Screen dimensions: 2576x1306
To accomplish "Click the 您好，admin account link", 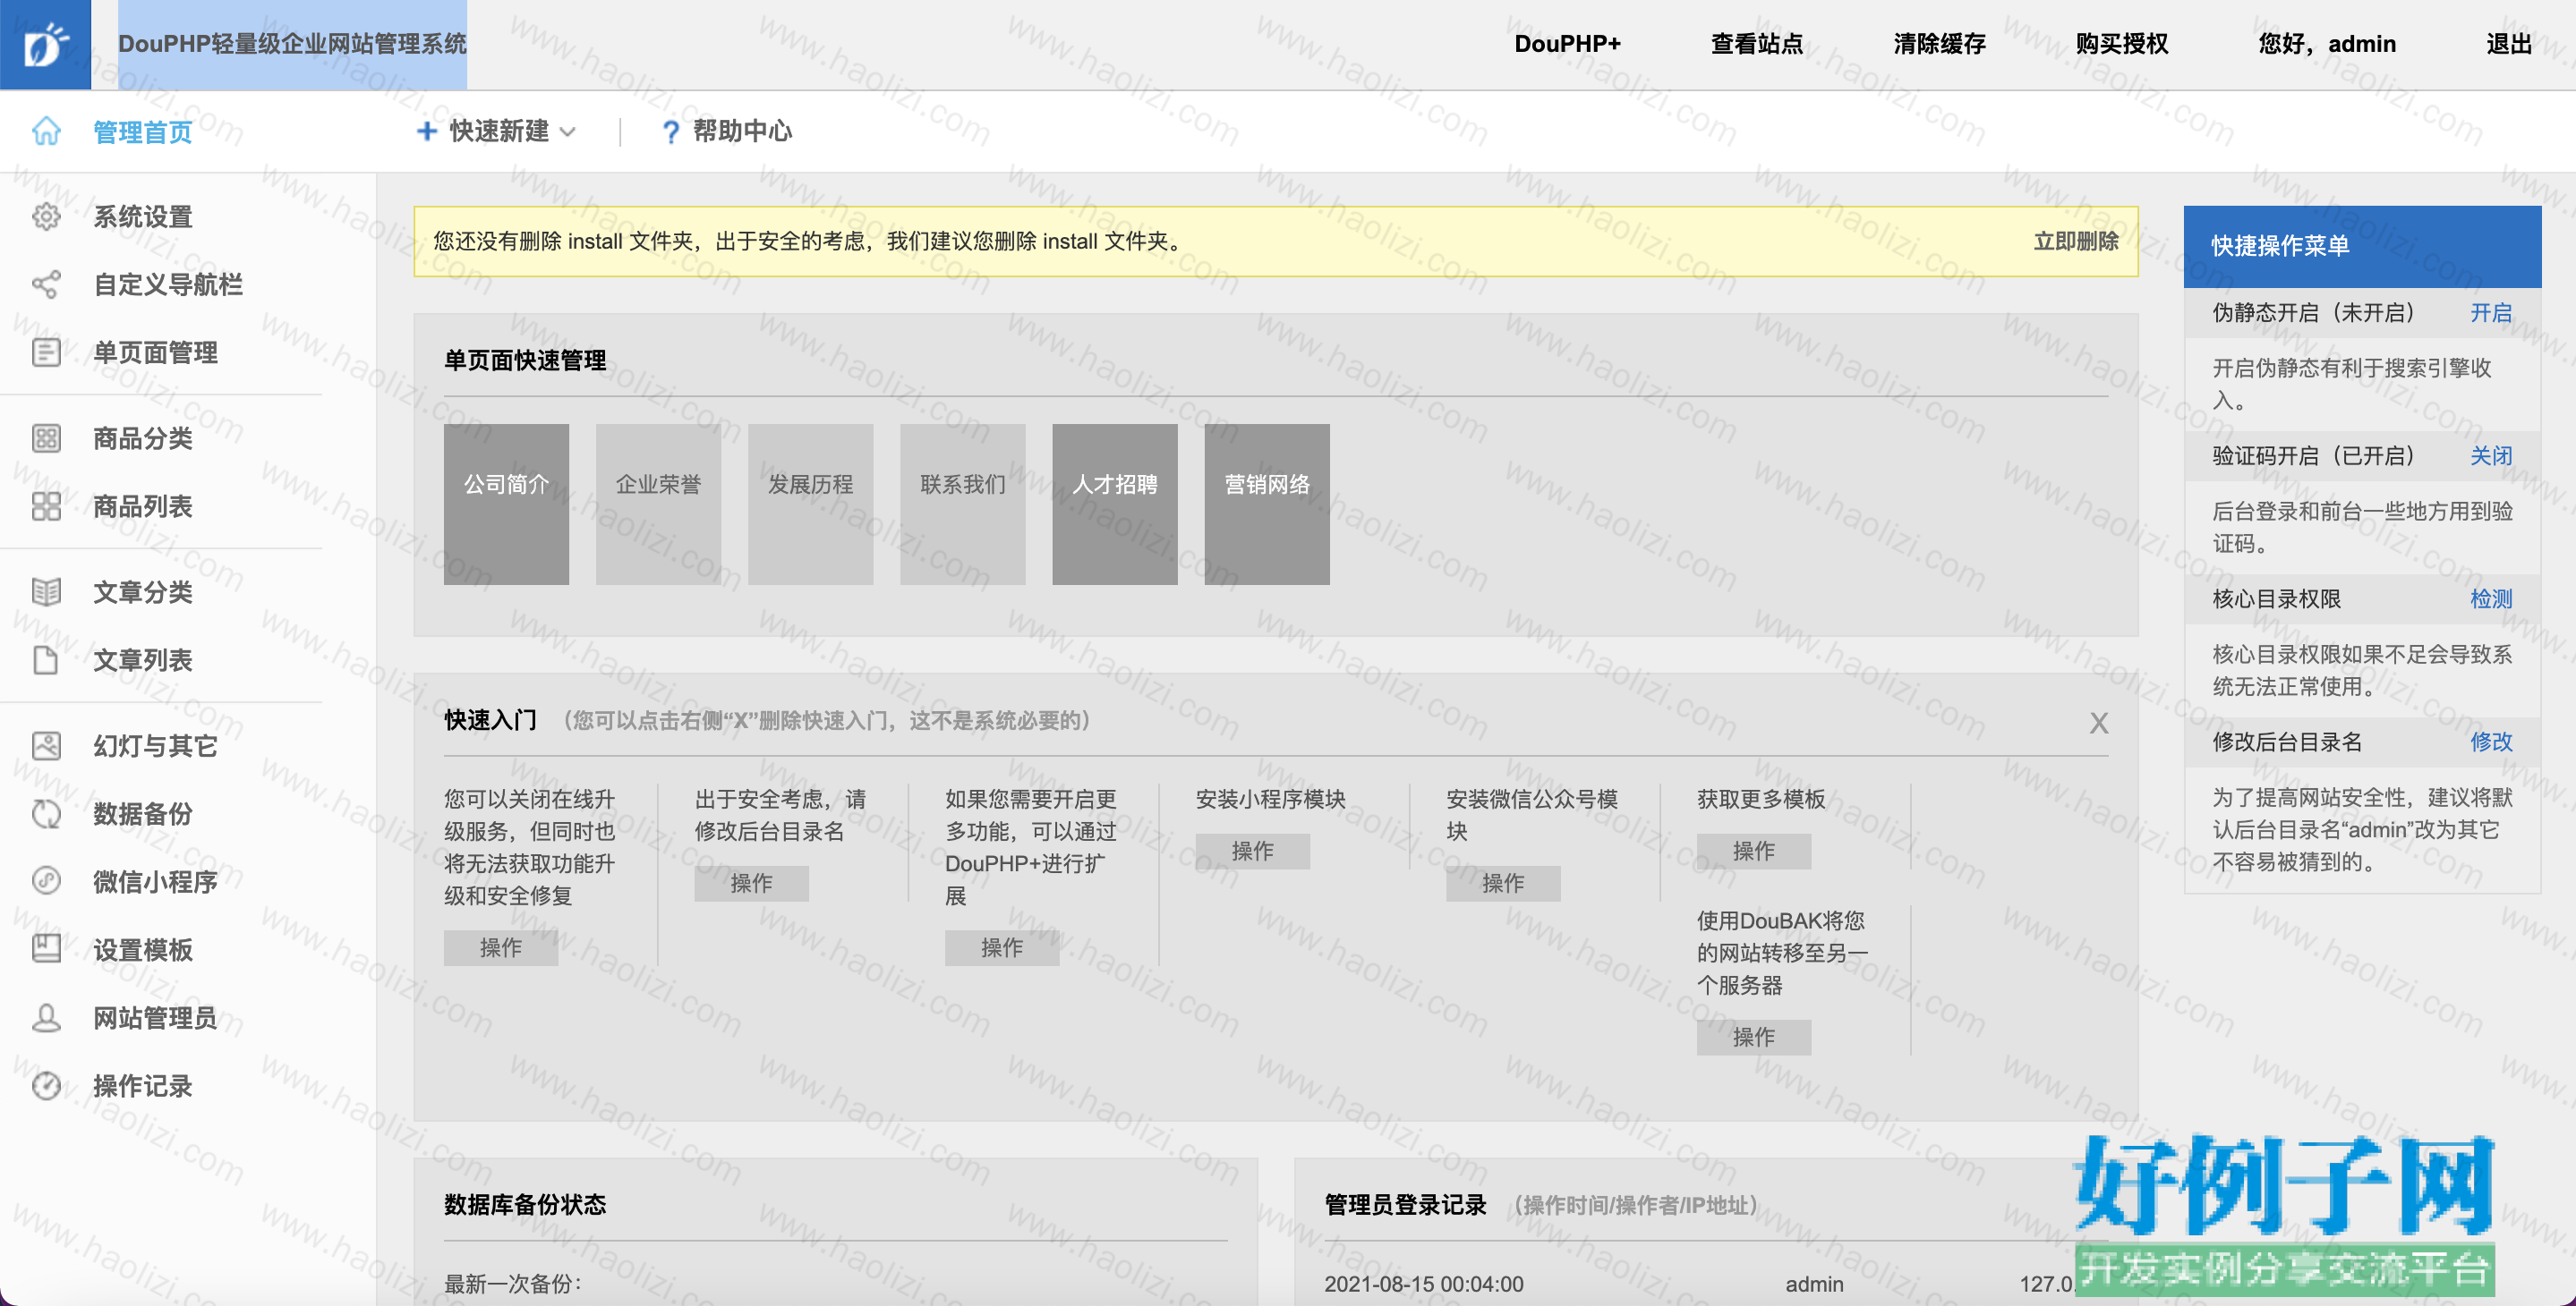I will [2326, 44].
